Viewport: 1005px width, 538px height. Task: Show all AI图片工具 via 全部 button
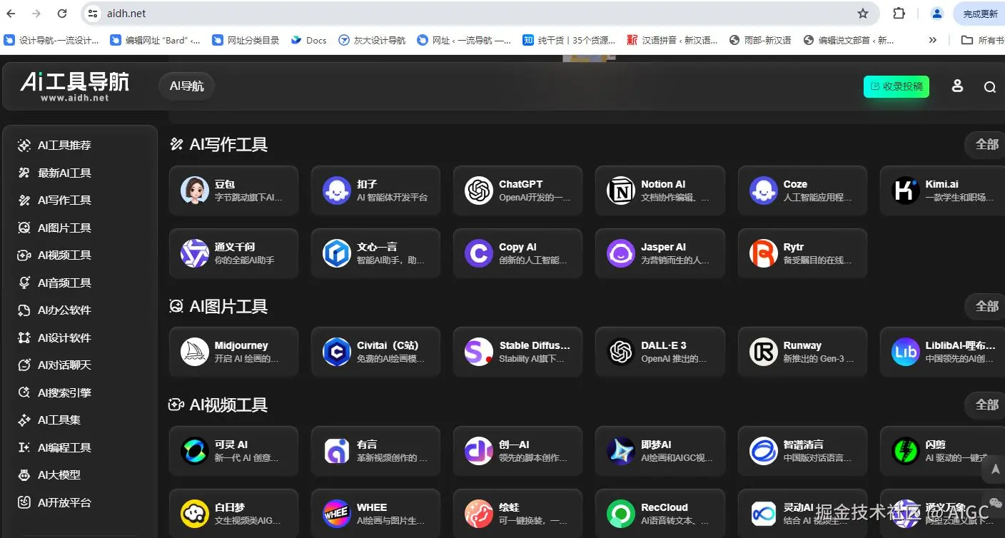coord(985,307)
